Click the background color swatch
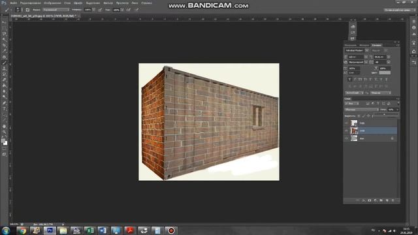 tap(6, 144)
